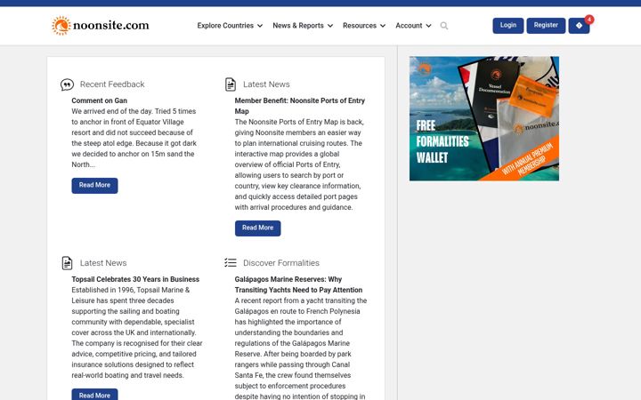This screenshot has width=641, height=400.
Task: Open the search magnifier icon
Action: click(444, 26)
